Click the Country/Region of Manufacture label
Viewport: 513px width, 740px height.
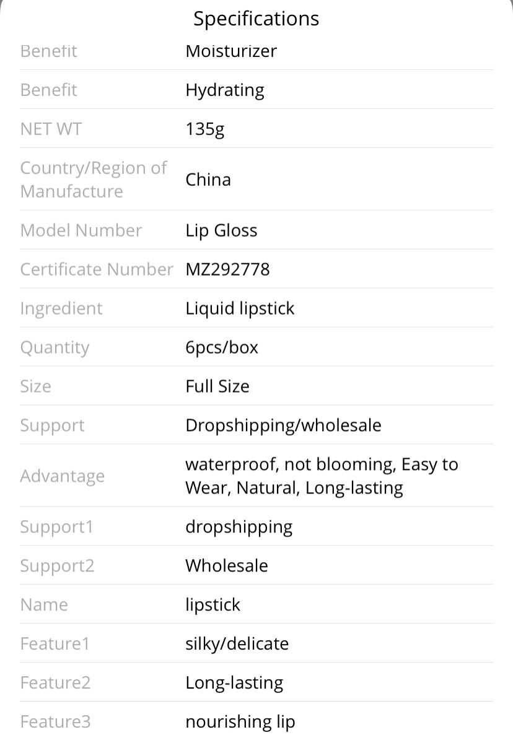(94, 180)
